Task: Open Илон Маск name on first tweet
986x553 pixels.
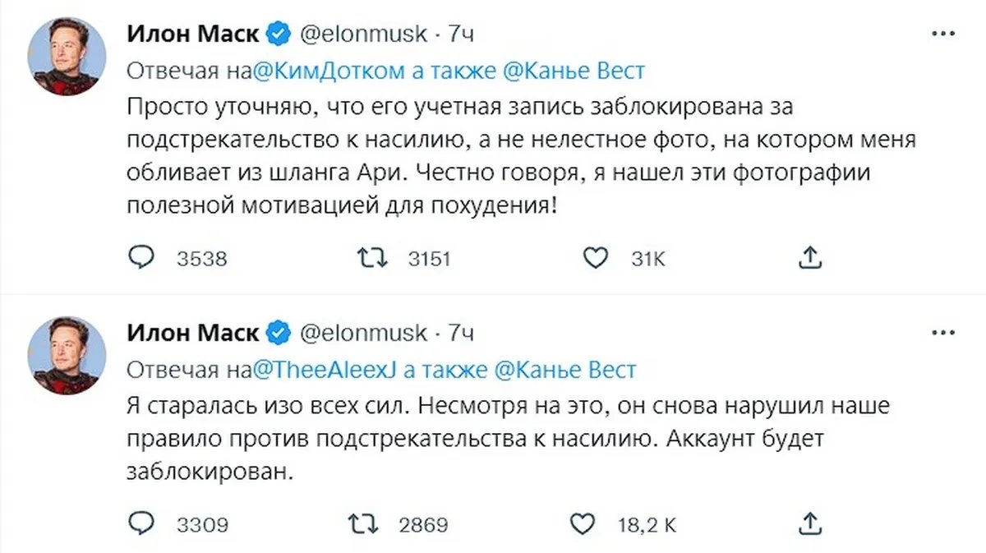Action: click(x=192, y=34)
